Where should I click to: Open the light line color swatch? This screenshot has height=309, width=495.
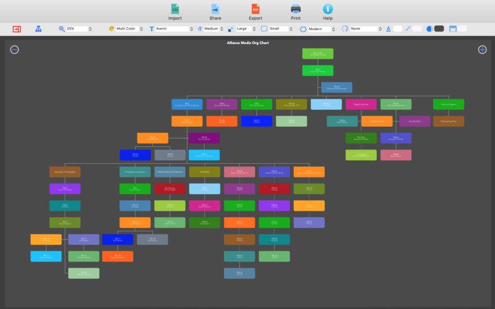[x=417, y=28]
